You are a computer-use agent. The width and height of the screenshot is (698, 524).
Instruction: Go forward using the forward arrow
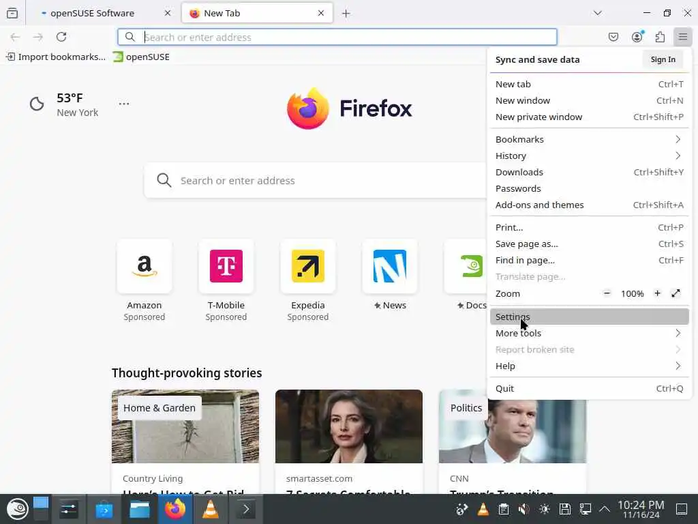pyautogui.click(x=38, y=37)
